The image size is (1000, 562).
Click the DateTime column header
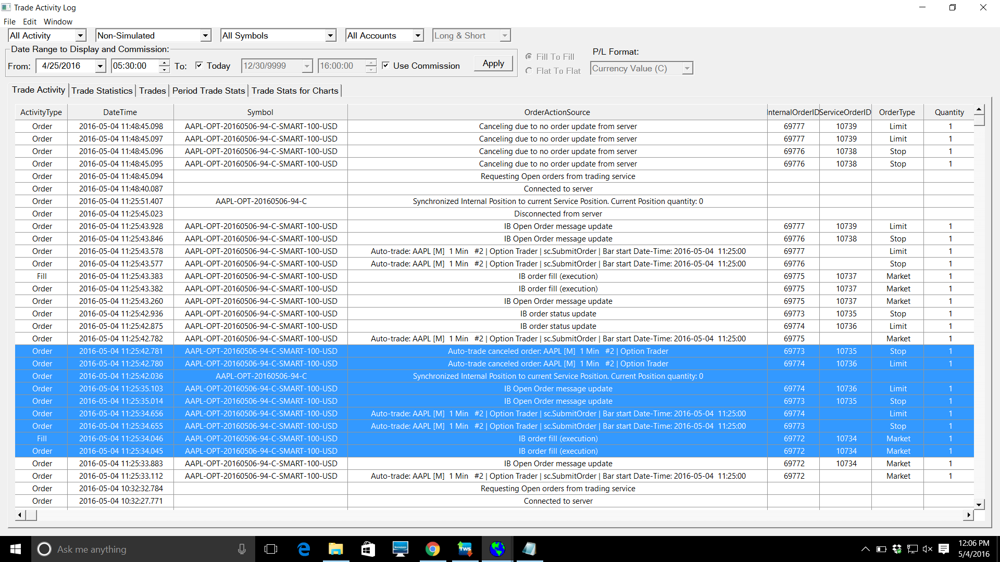click(120, 112)
